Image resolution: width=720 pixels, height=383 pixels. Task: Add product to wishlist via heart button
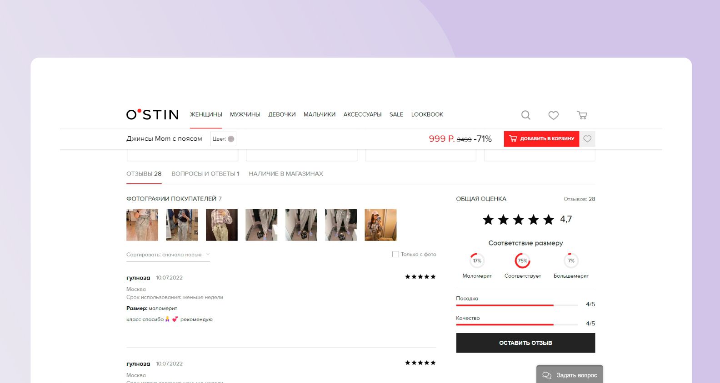tap(587, 139)
